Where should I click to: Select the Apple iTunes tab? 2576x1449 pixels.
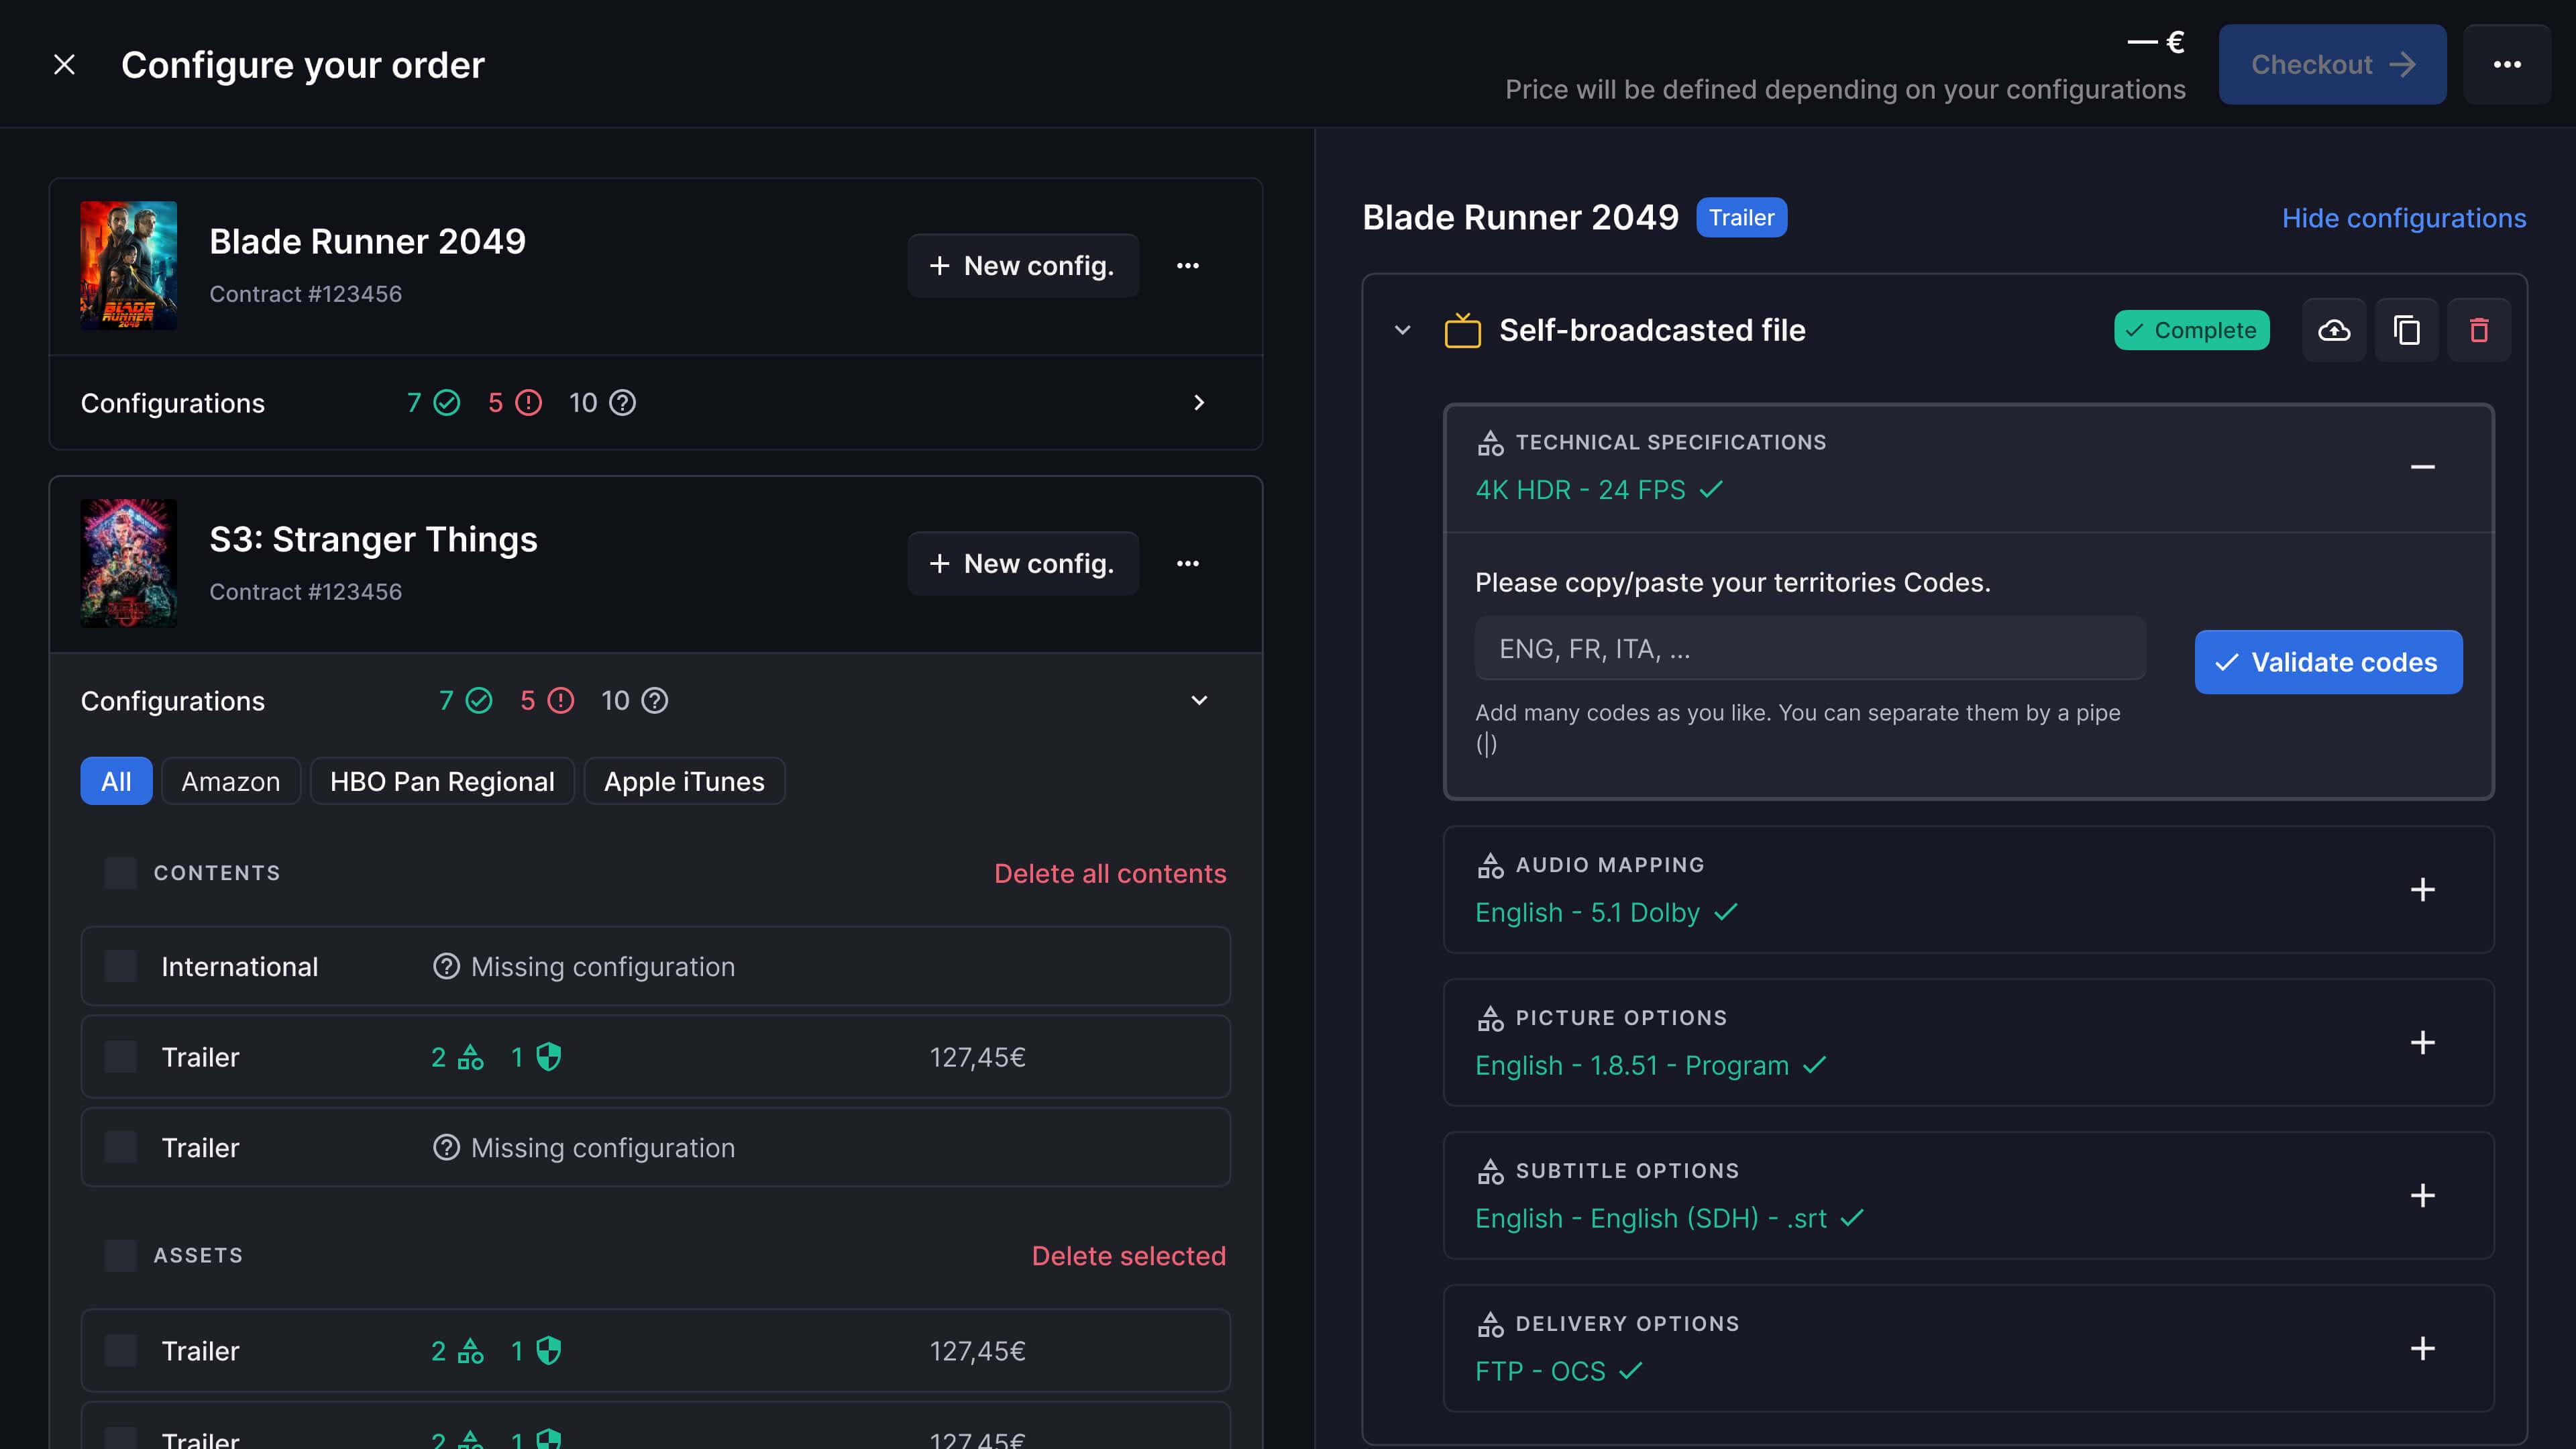[684, 782]
